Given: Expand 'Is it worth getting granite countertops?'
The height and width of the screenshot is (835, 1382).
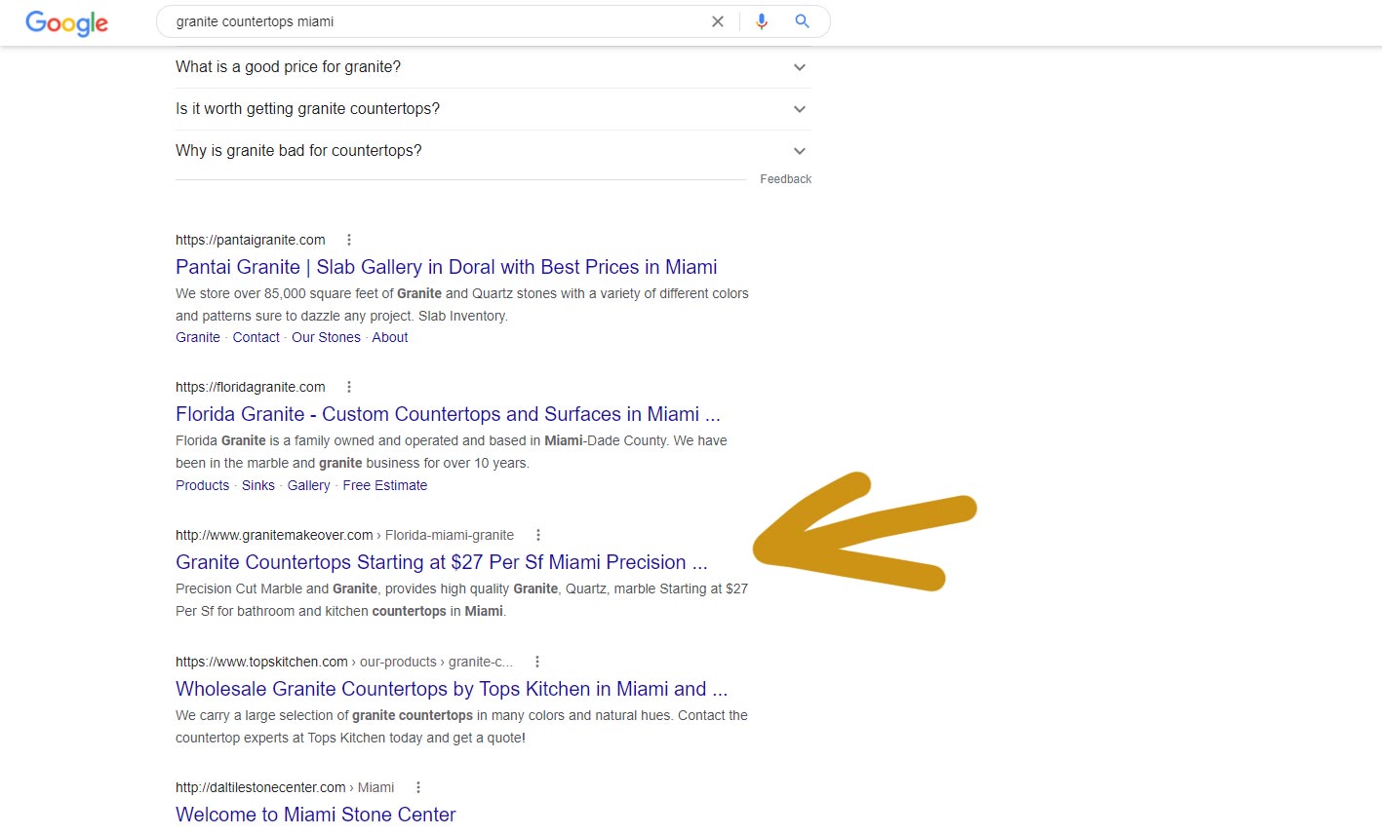Looking at the screenshot, I should (493, 109).
